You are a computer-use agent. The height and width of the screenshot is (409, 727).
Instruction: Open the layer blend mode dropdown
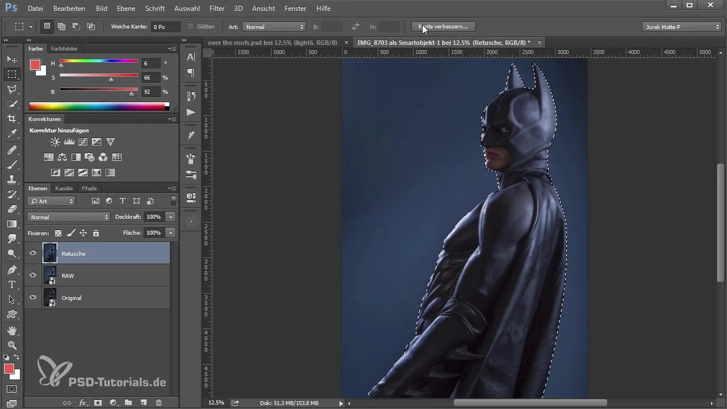(68, 217)
